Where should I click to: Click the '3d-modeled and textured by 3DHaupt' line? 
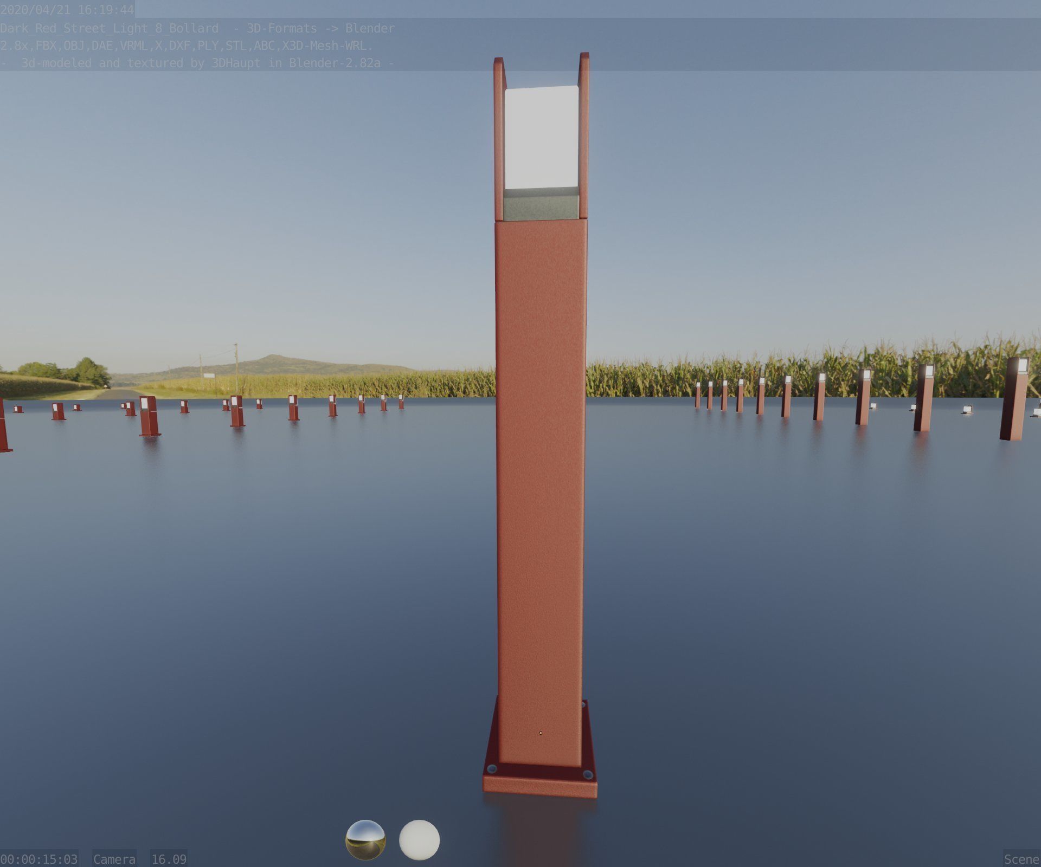pos(197,63)
